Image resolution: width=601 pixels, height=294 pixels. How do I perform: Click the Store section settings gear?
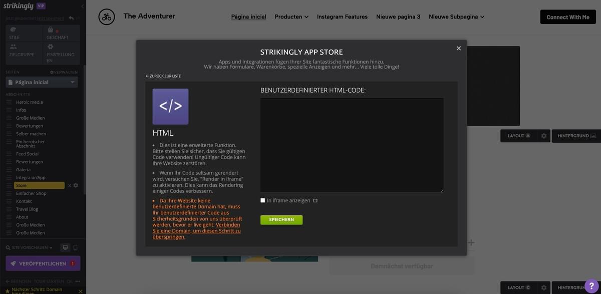tap(75, 185)
